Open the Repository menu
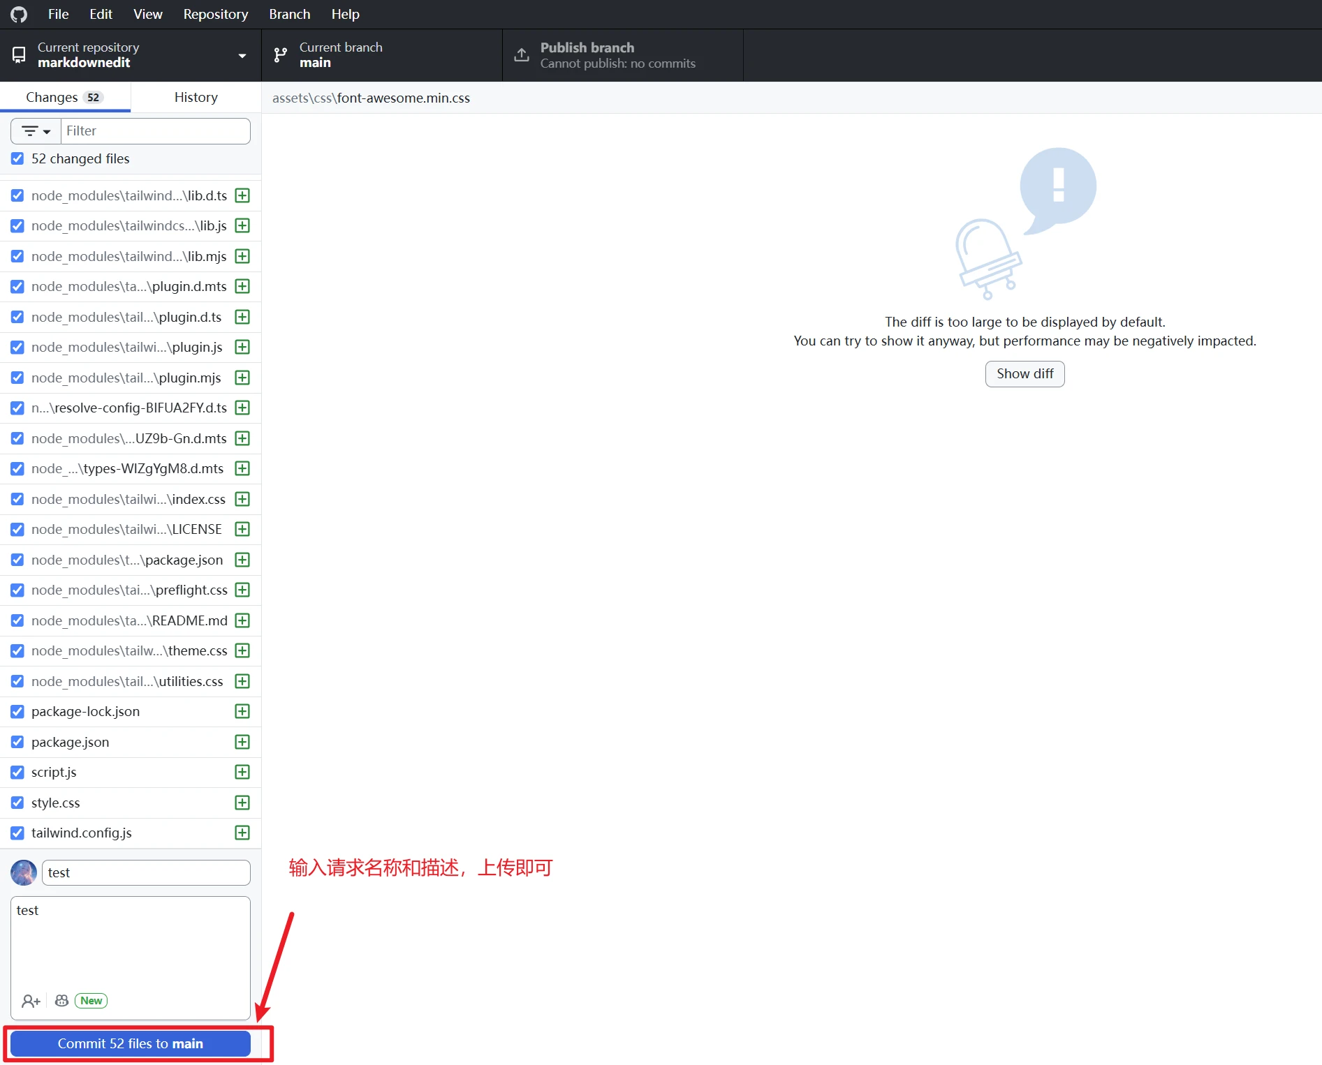 tap(215, 13)
